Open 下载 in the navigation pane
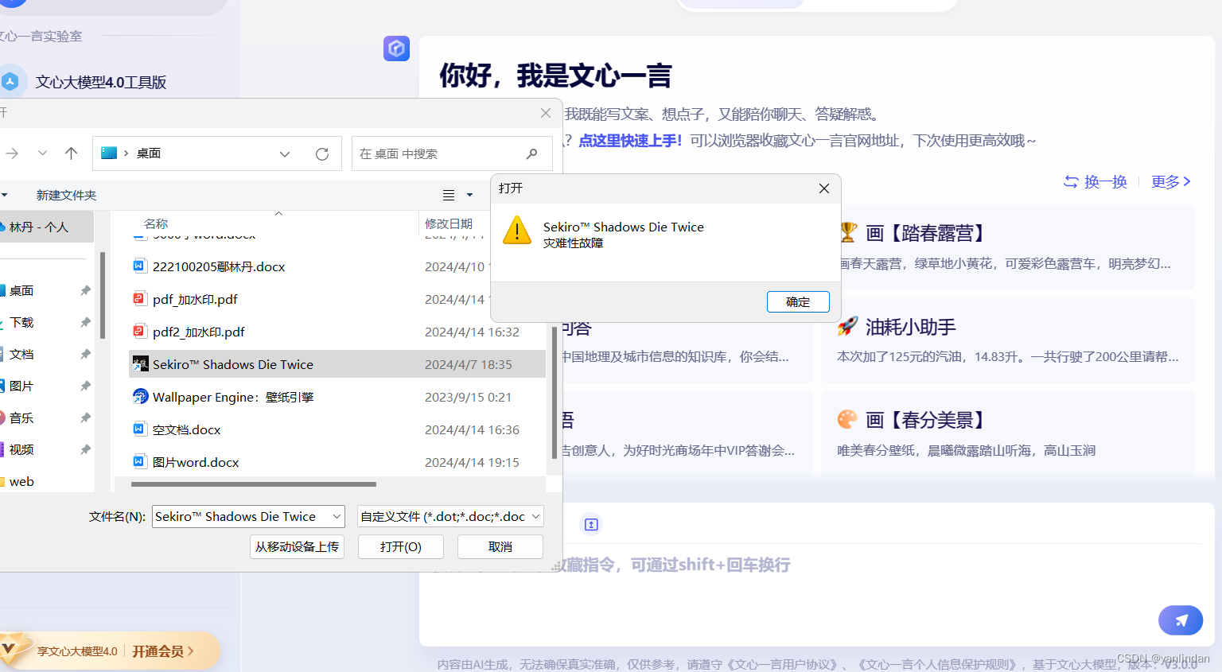The image size is (1222, 672). coord(21,322)
